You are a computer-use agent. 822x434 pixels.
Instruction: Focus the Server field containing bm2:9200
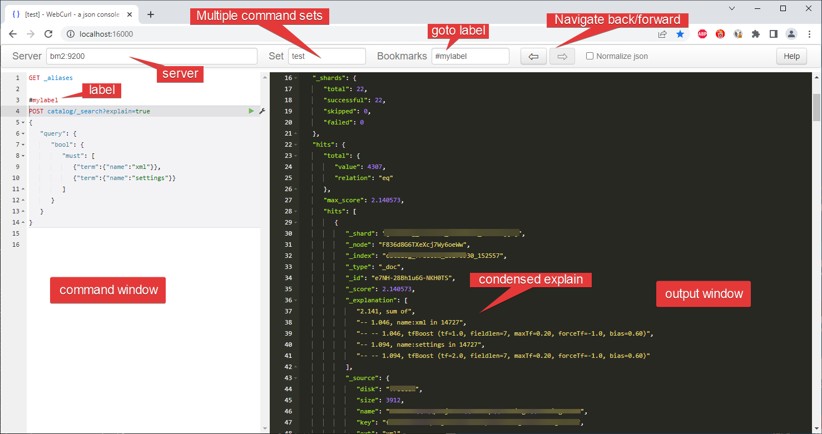click(151, 56)
